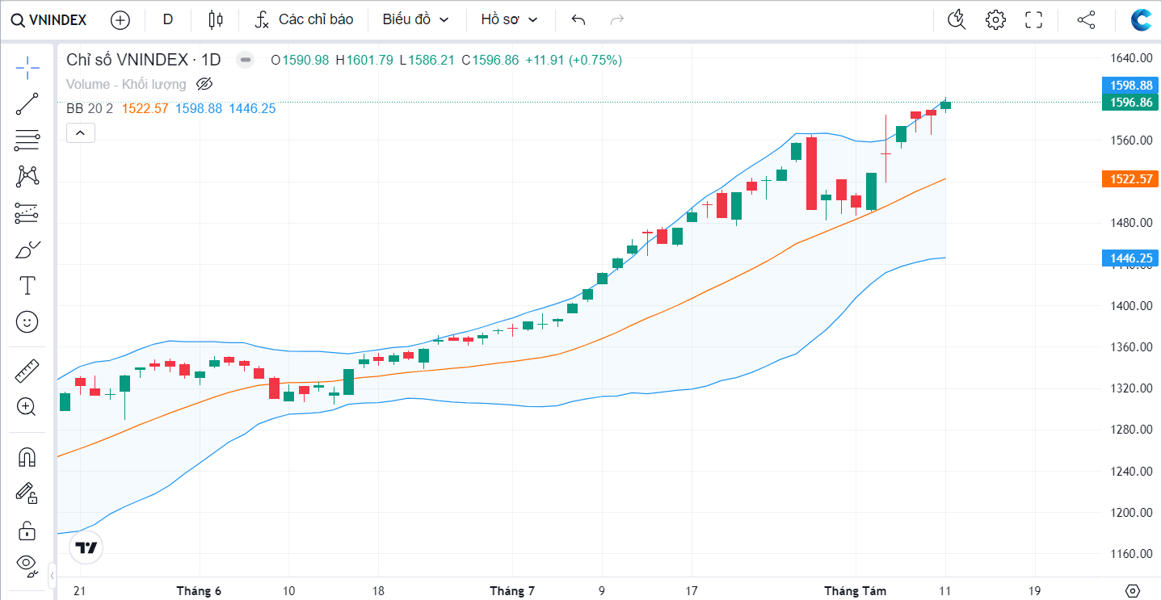Redo the last chart action

point(617,20)
